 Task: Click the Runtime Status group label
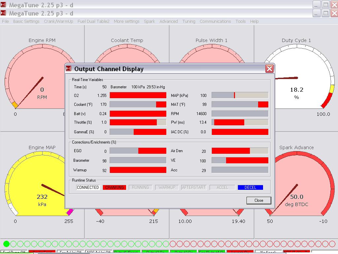click(x=84, y=180)
